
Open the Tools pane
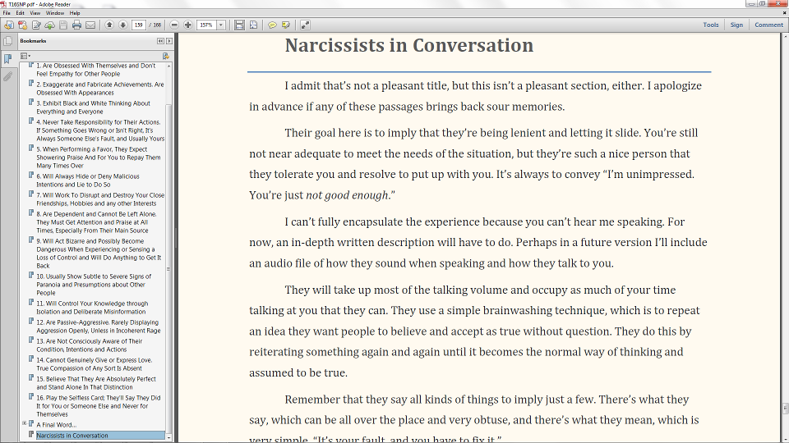click(x=711, y=25)
